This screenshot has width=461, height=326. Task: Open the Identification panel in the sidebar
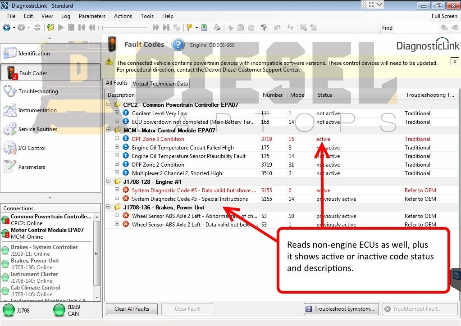click(50, 54)
